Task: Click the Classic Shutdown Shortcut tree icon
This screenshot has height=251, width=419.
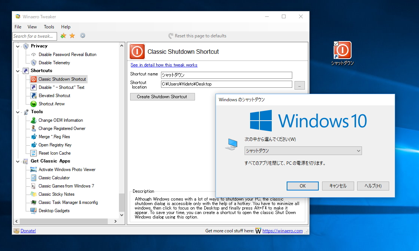Action: [34, 79]
